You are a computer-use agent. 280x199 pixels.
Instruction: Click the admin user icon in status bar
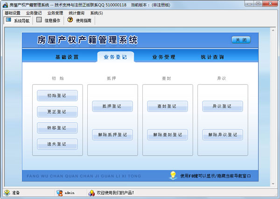point(59,193)
